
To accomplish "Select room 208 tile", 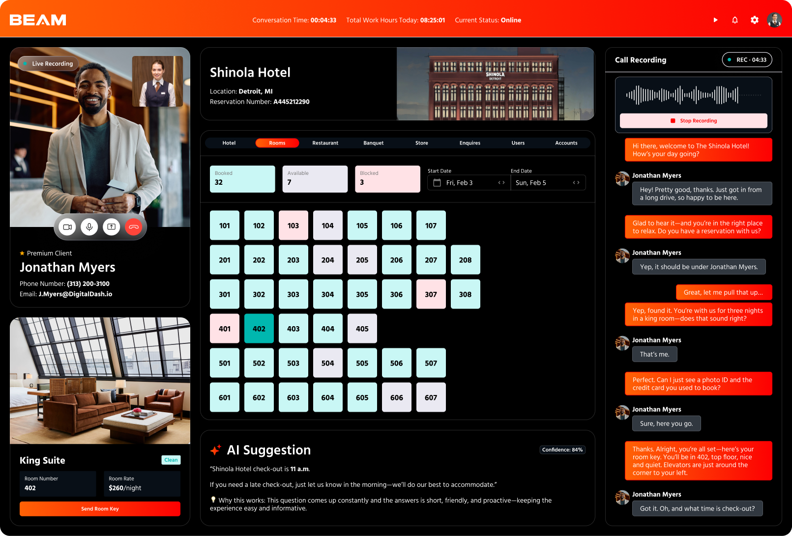I will [466, 260].
